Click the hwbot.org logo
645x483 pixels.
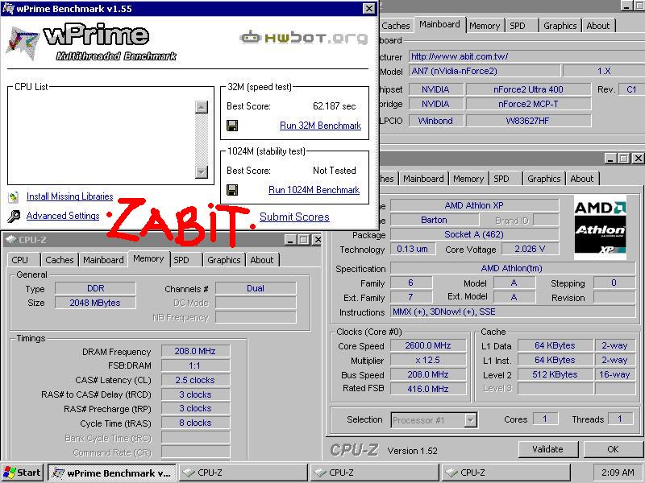304,38
